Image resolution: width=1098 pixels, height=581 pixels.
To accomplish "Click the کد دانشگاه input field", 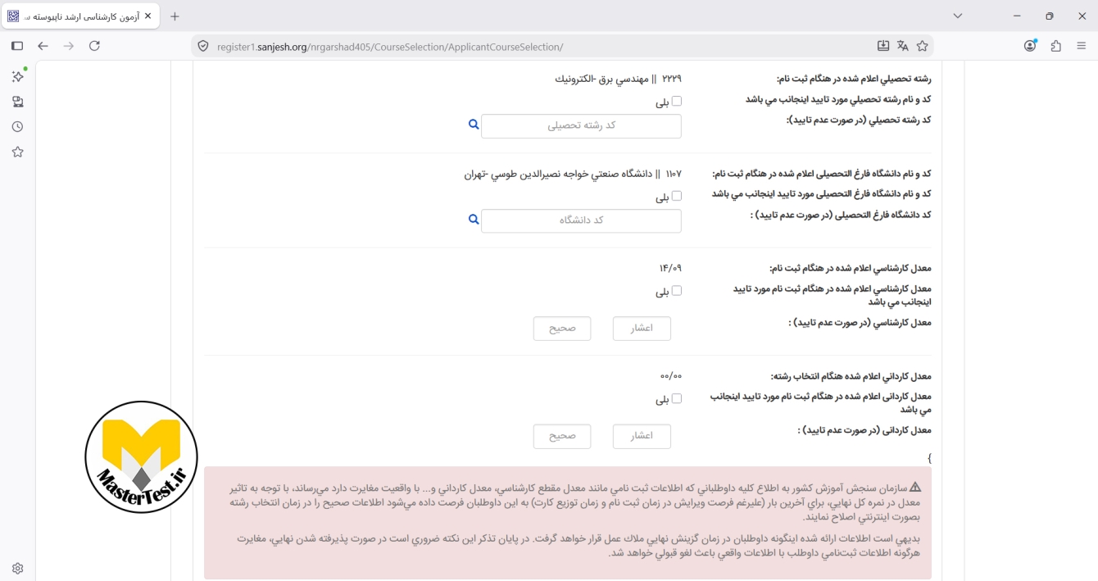I will click(x=581, y=220).
